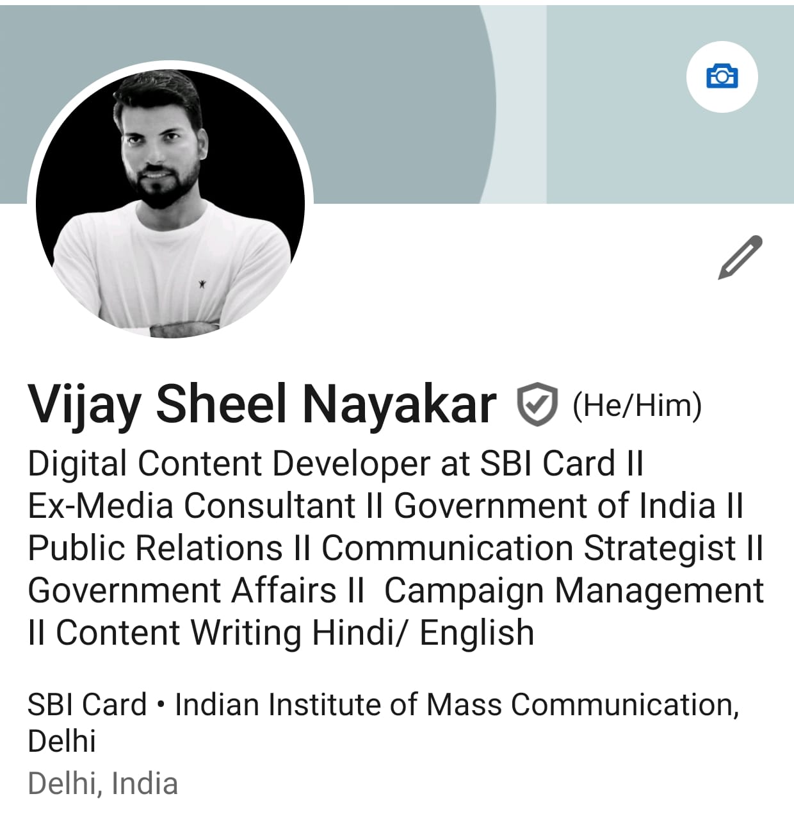Click the word Delhi below SBI Card
Image resolution: width=794 pixels, height=837 pixels.
pos(62,741)
